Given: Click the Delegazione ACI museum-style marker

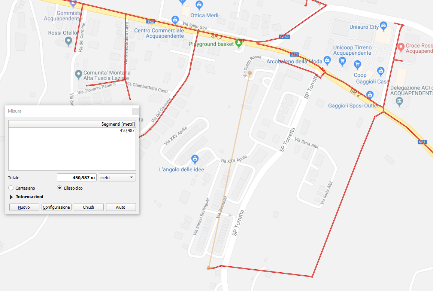Looking at the screenshot, I should coord(399,102).
